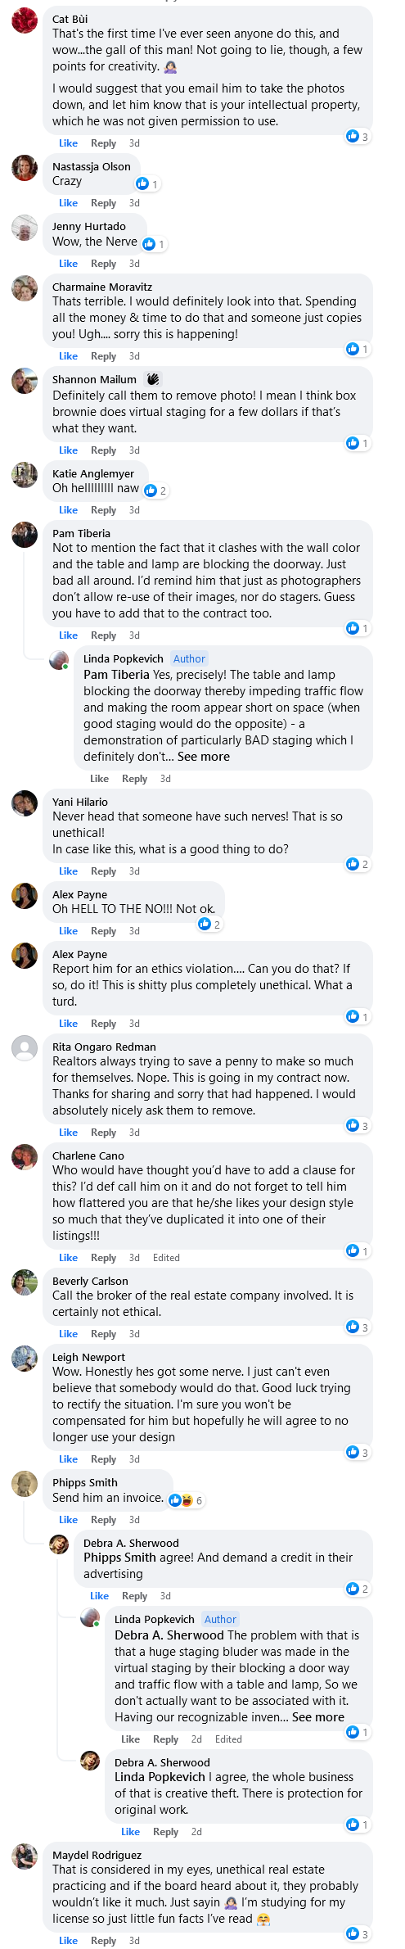Like Nastassja Olson's comment
This screenshot has height=1949, width=405.
click(x=68, y=203)
